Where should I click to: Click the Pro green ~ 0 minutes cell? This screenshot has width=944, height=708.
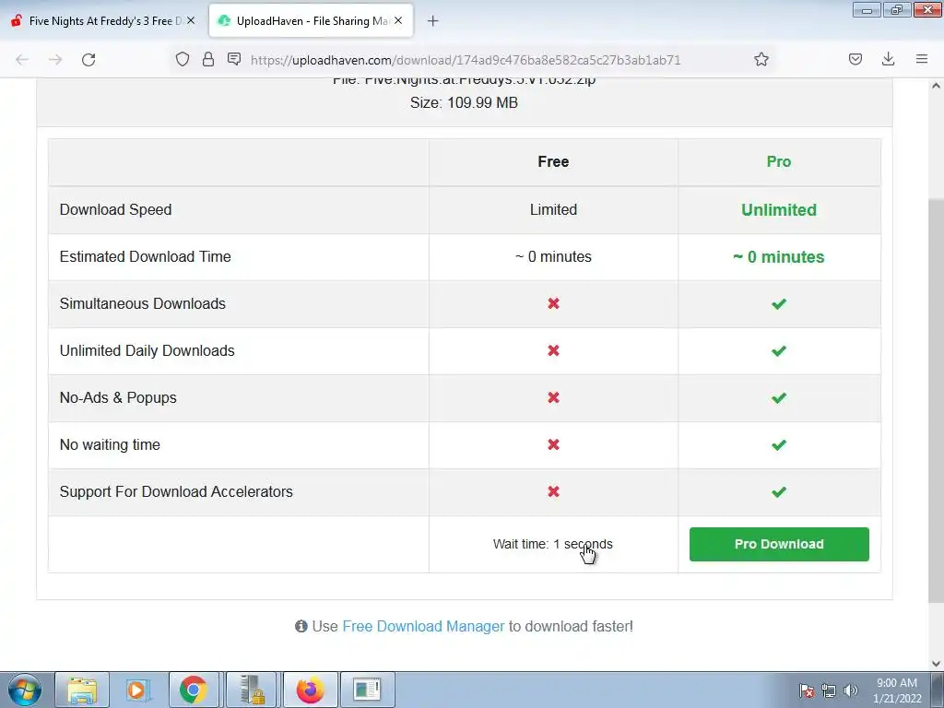coord(778,256)
